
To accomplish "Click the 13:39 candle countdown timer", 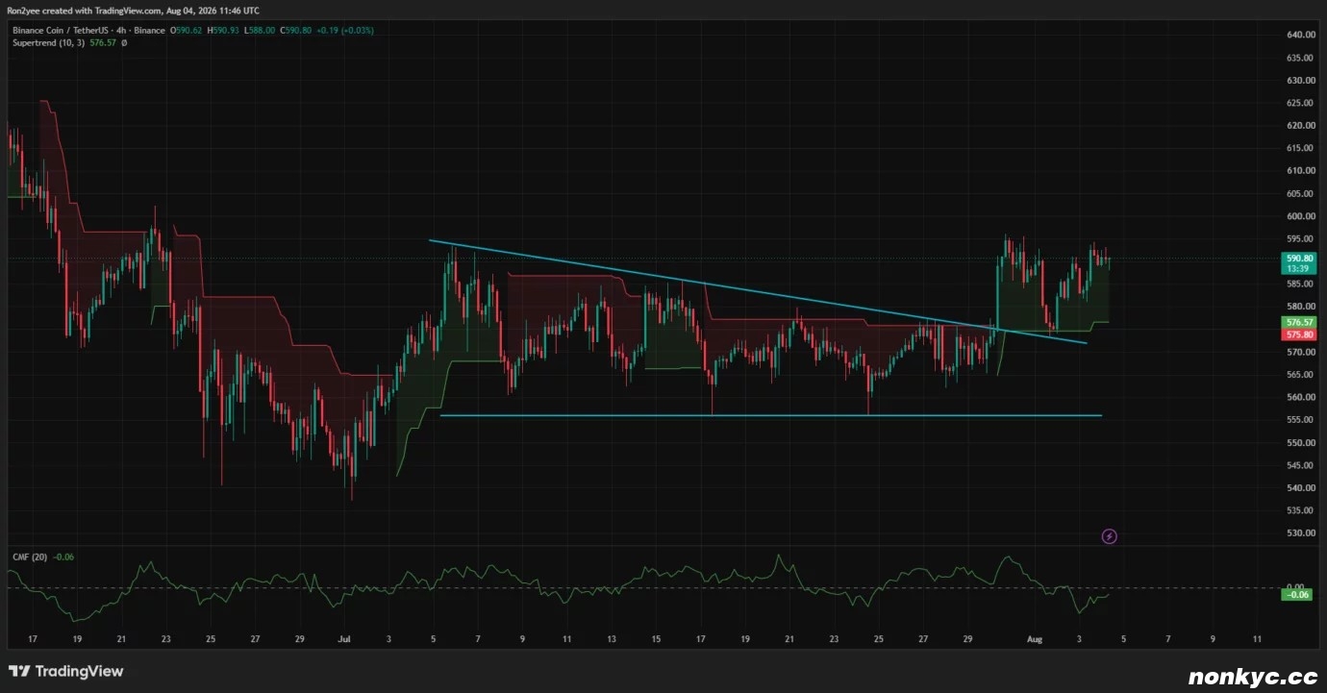I will coord(1300,270).
